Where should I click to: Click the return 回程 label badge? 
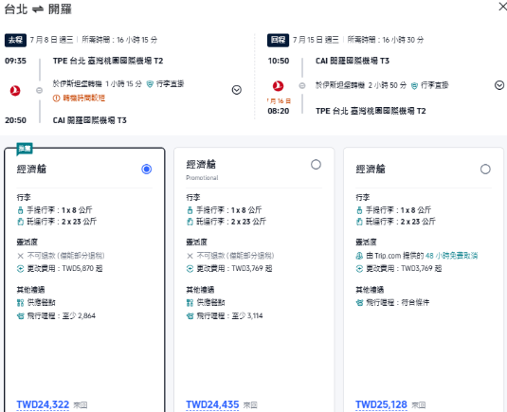click(278, 40)
